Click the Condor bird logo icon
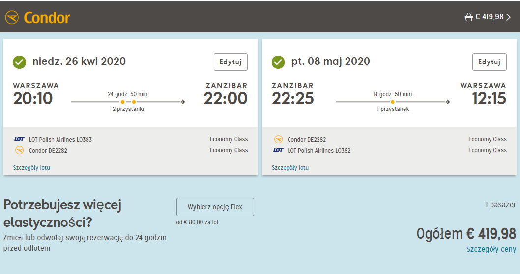Viewport: 520px width, 274px height. click(x=12, y=18)
